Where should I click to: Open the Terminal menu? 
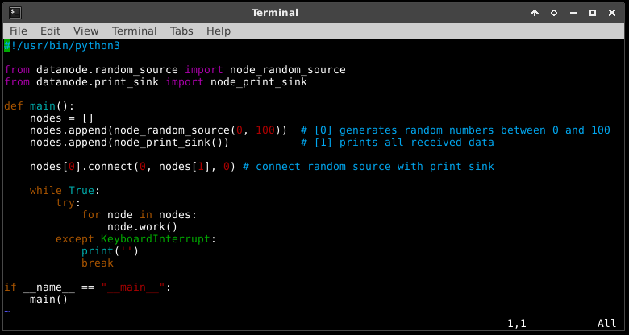tap(135, 31)
